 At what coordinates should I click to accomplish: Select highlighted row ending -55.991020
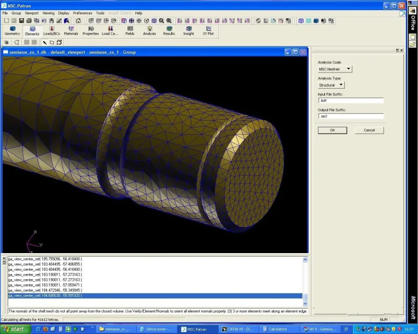pyautogui.click(x=155, y=296)
